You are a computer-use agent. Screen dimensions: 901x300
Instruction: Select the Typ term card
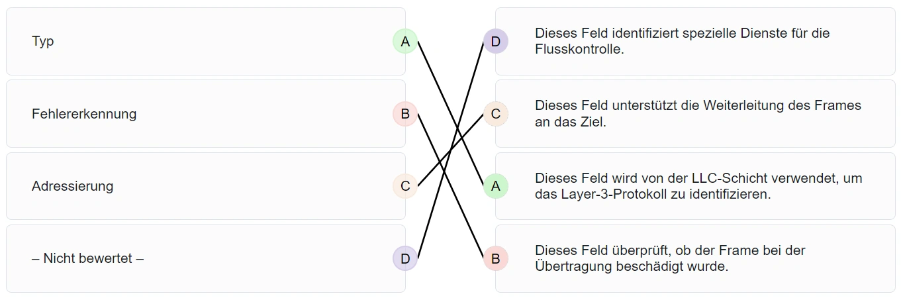tap(199, 41)
